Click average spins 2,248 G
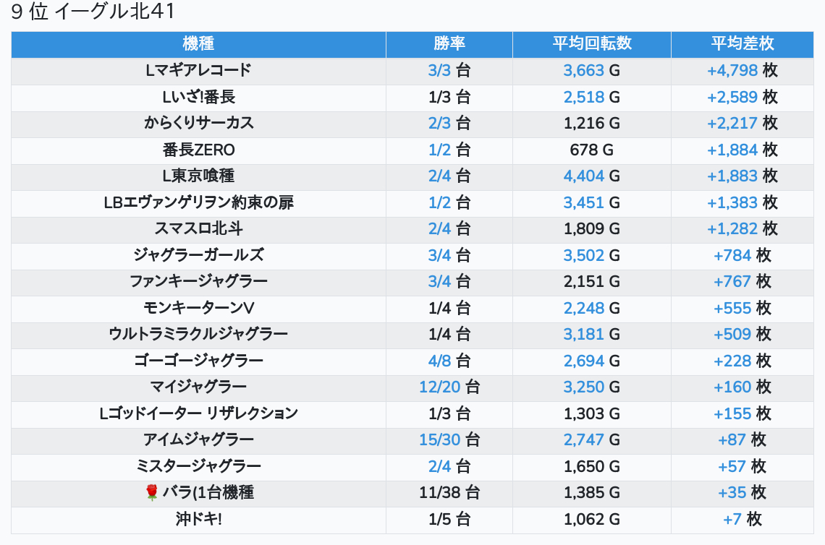The height and width of the screenshot is (545, 825). pyautogui.click(x=592, y=308)
